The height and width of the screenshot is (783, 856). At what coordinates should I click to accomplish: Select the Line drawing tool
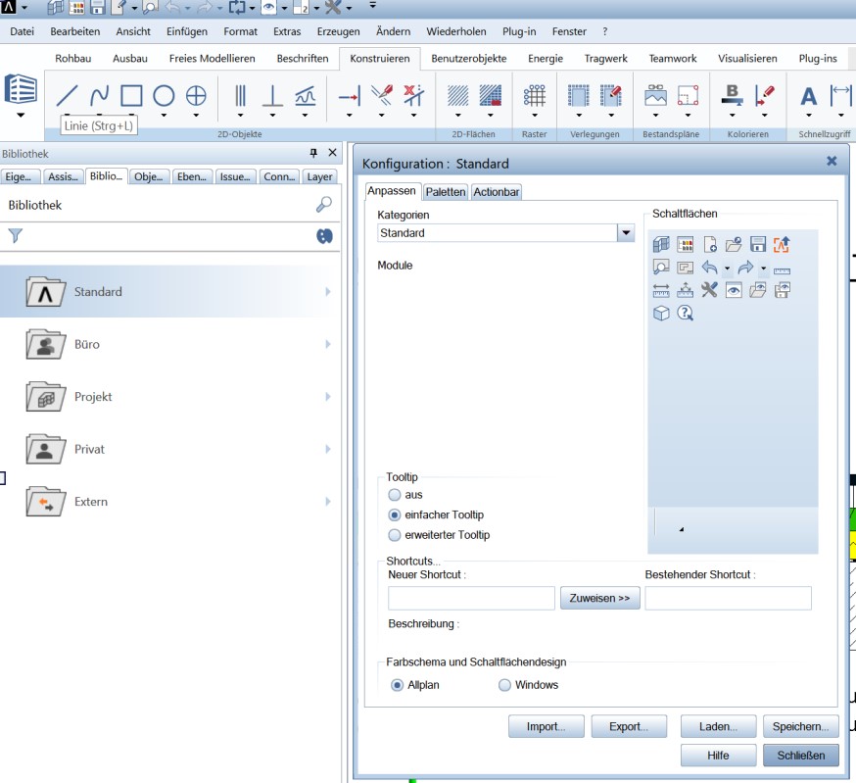coord(67,95)
